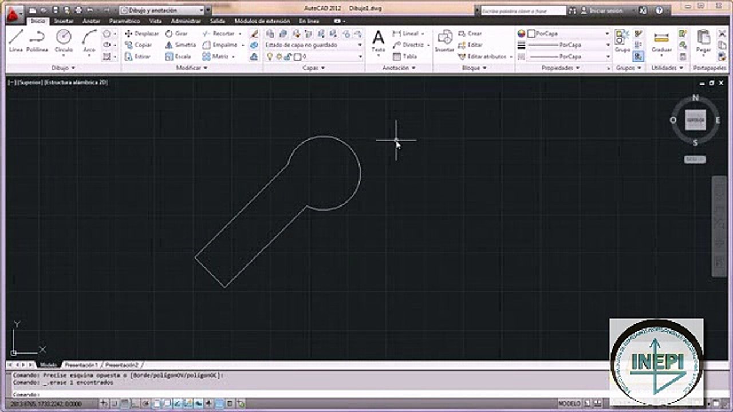Image resolution: width=733 pixels, height=412 pixels.
Task: Expand the Capas panel
Action: (x=313, y=68)
